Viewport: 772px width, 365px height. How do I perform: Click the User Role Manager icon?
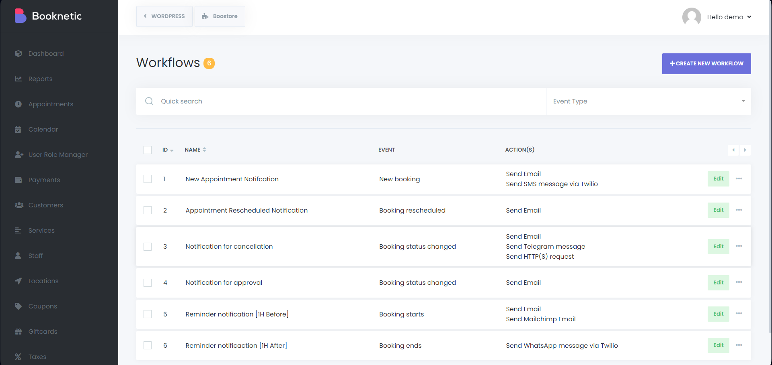pyautogui.click(x=19, y=155)
